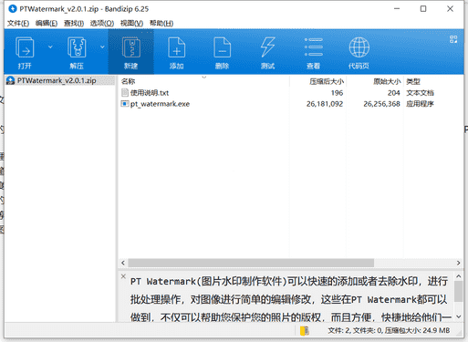
Task: Open the 编辑(E) menu
Action: coord(47,23)
